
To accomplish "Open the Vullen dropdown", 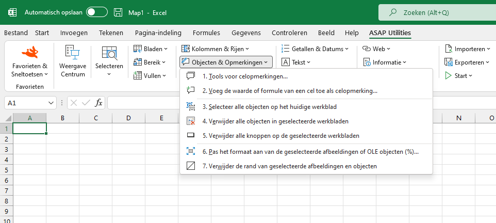I will click(x=150, y=76).
